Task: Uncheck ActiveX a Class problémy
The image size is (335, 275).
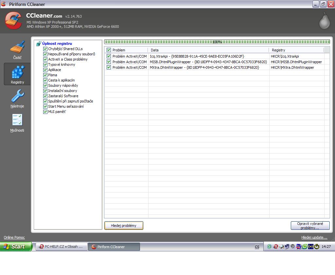Action: [x=45, y=60]
